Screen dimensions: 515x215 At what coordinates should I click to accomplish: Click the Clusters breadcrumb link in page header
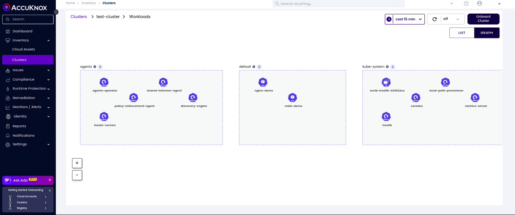point(78,17)
